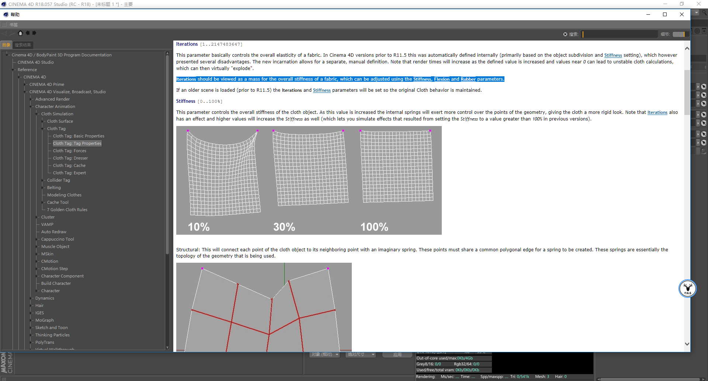This screenshot has height=381, width=708.
Task: Click the 应用 apply button in main window
Action: click(397, 354)
